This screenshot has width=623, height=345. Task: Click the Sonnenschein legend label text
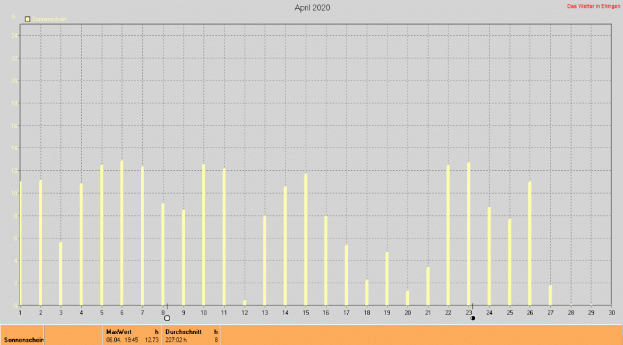49,19
